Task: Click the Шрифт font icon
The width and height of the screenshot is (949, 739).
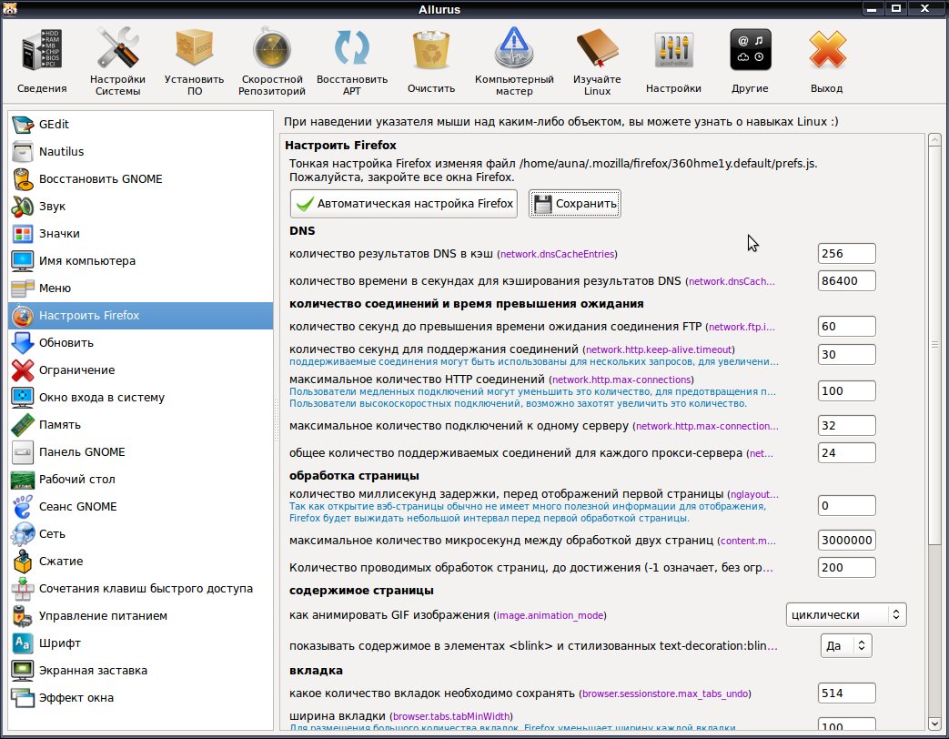Action: coord(23,643)
